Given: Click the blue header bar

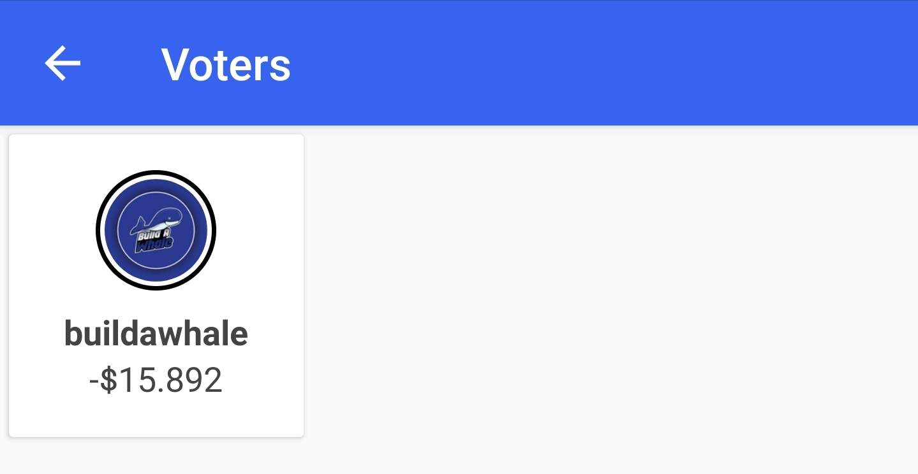Looking at the screenshot, I should (x=574, y=63).
